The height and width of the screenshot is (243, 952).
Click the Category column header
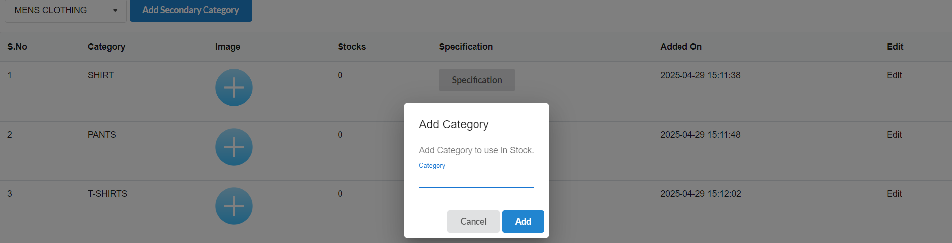[x=106, y=47]
